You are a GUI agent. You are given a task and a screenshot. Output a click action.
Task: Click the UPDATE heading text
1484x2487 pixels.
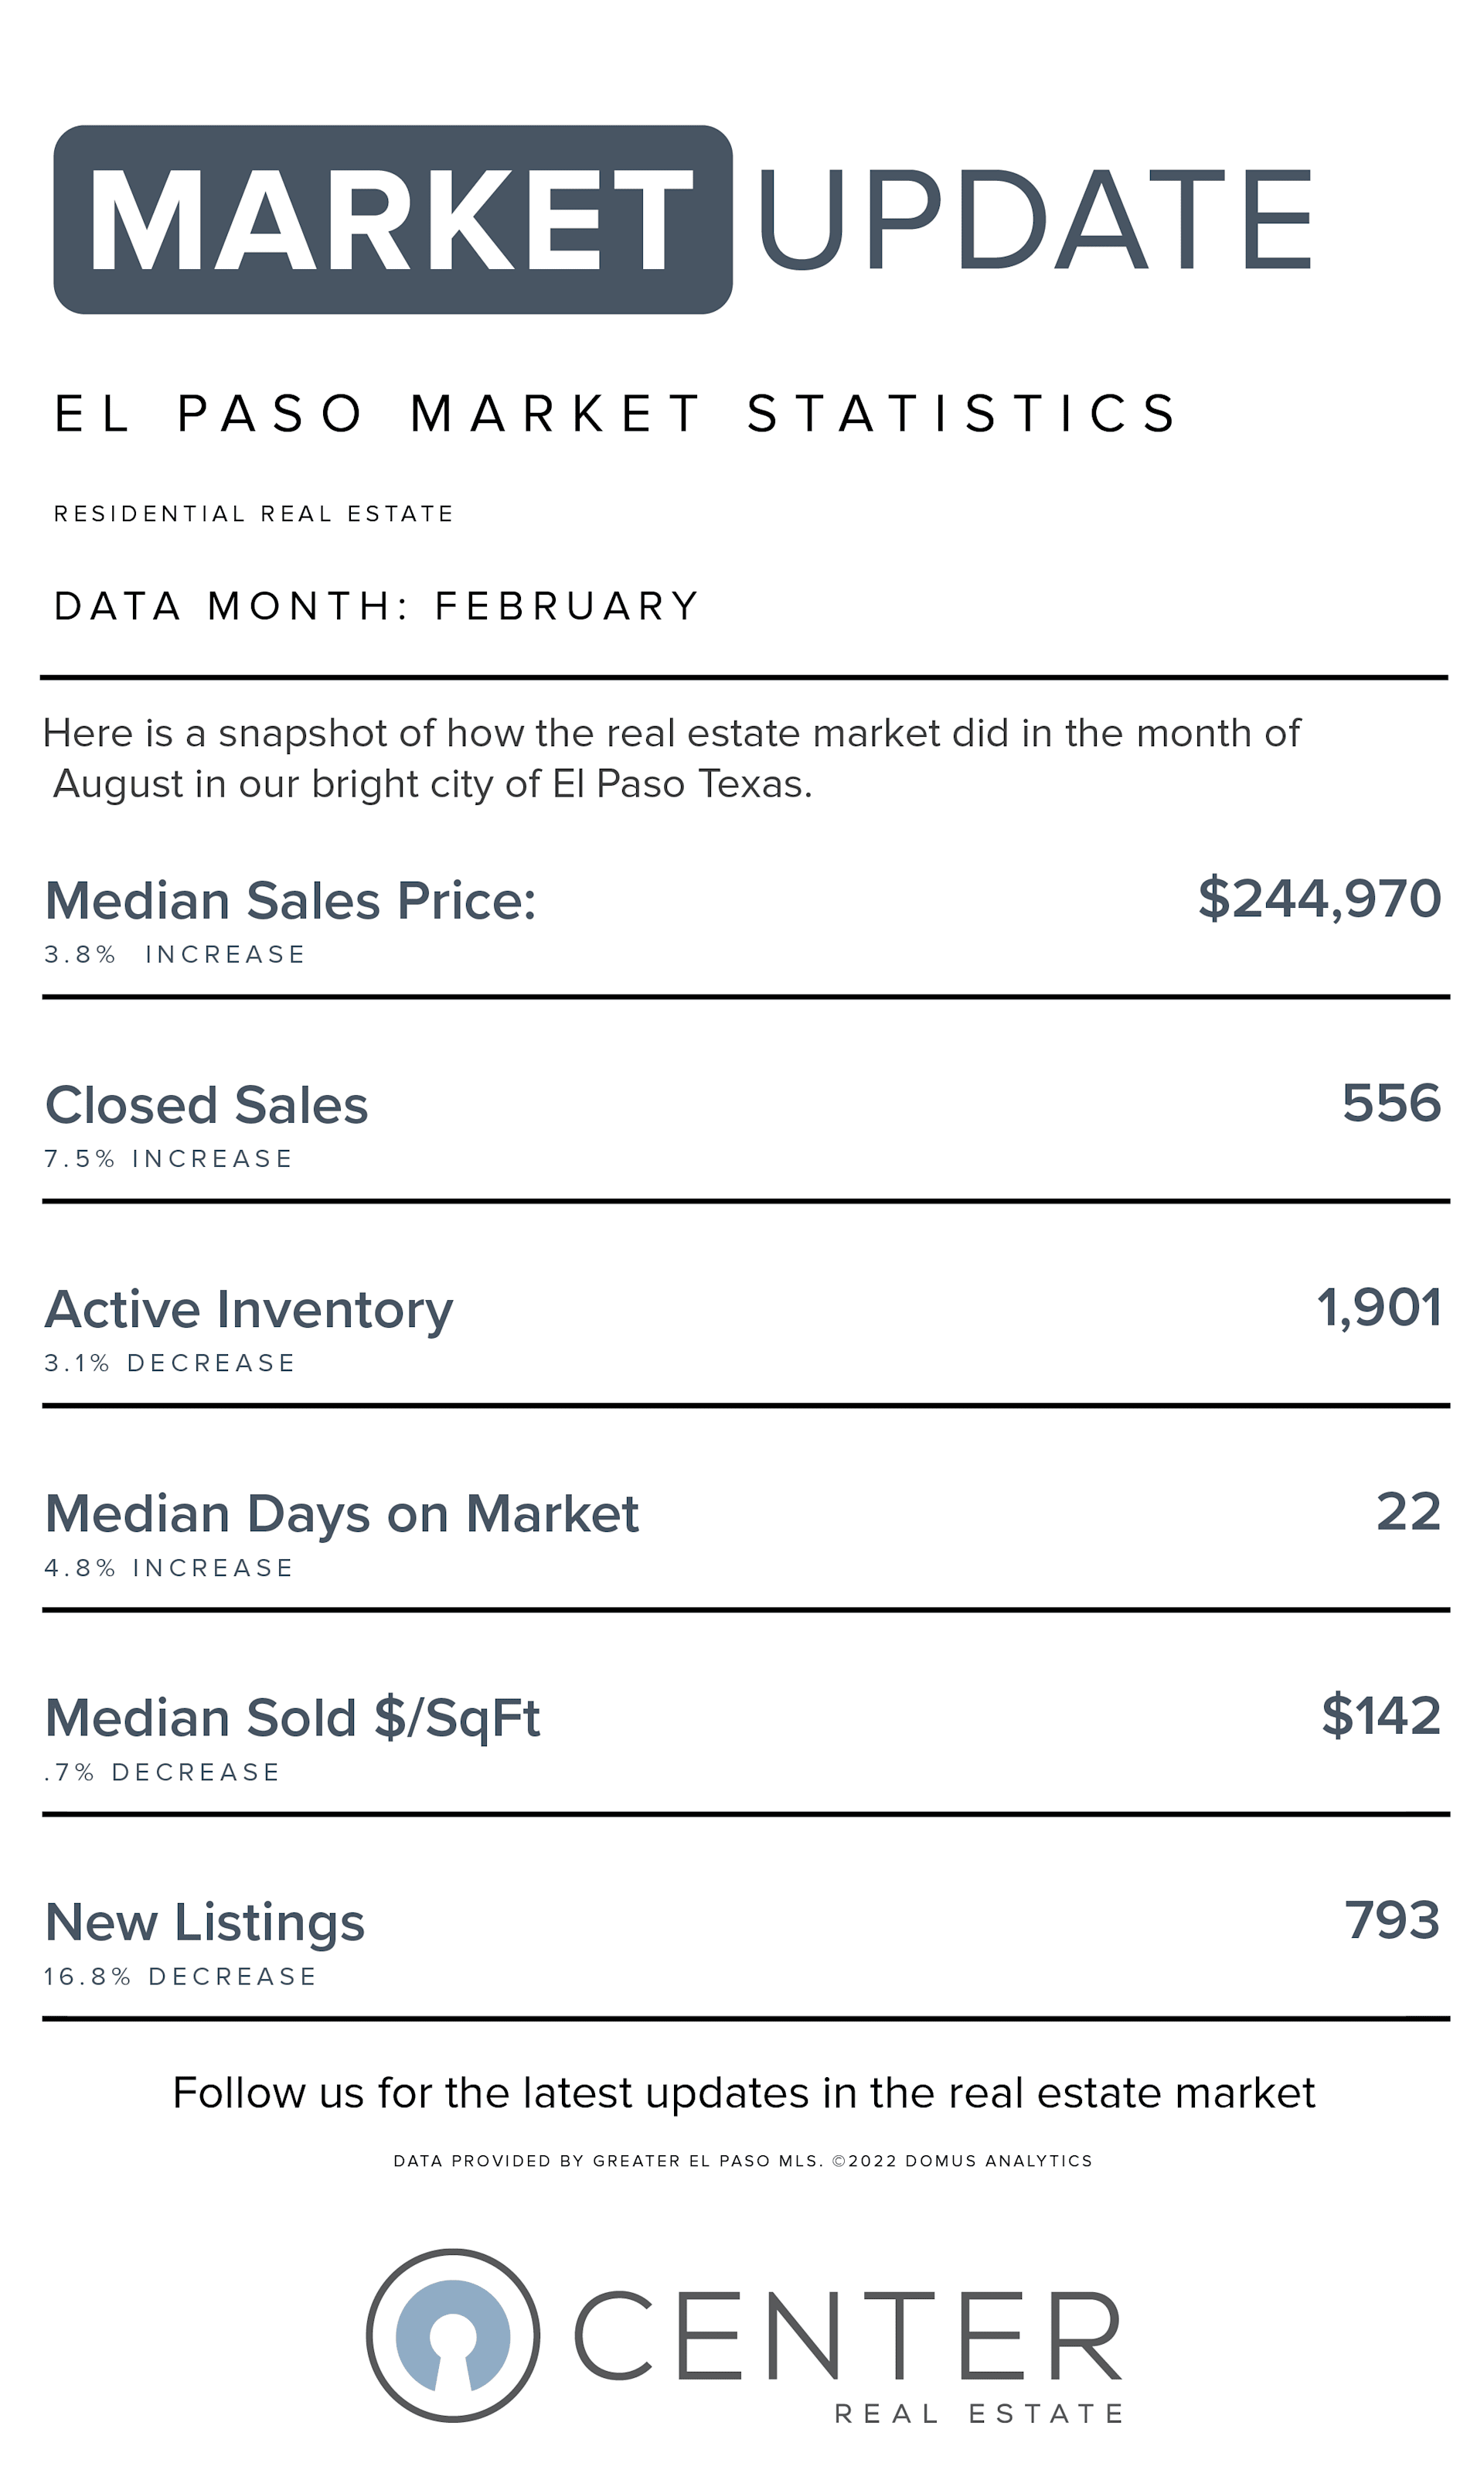pos(1035,219)
